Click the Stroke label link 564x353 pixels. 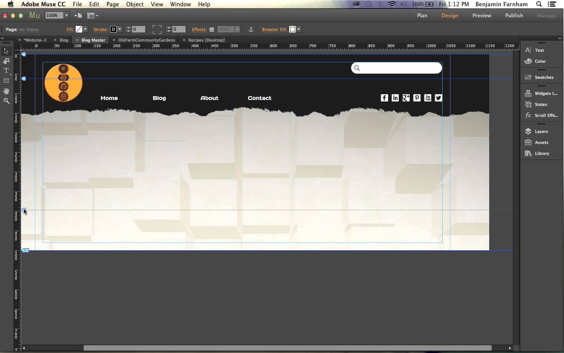(x=100, y=29)
